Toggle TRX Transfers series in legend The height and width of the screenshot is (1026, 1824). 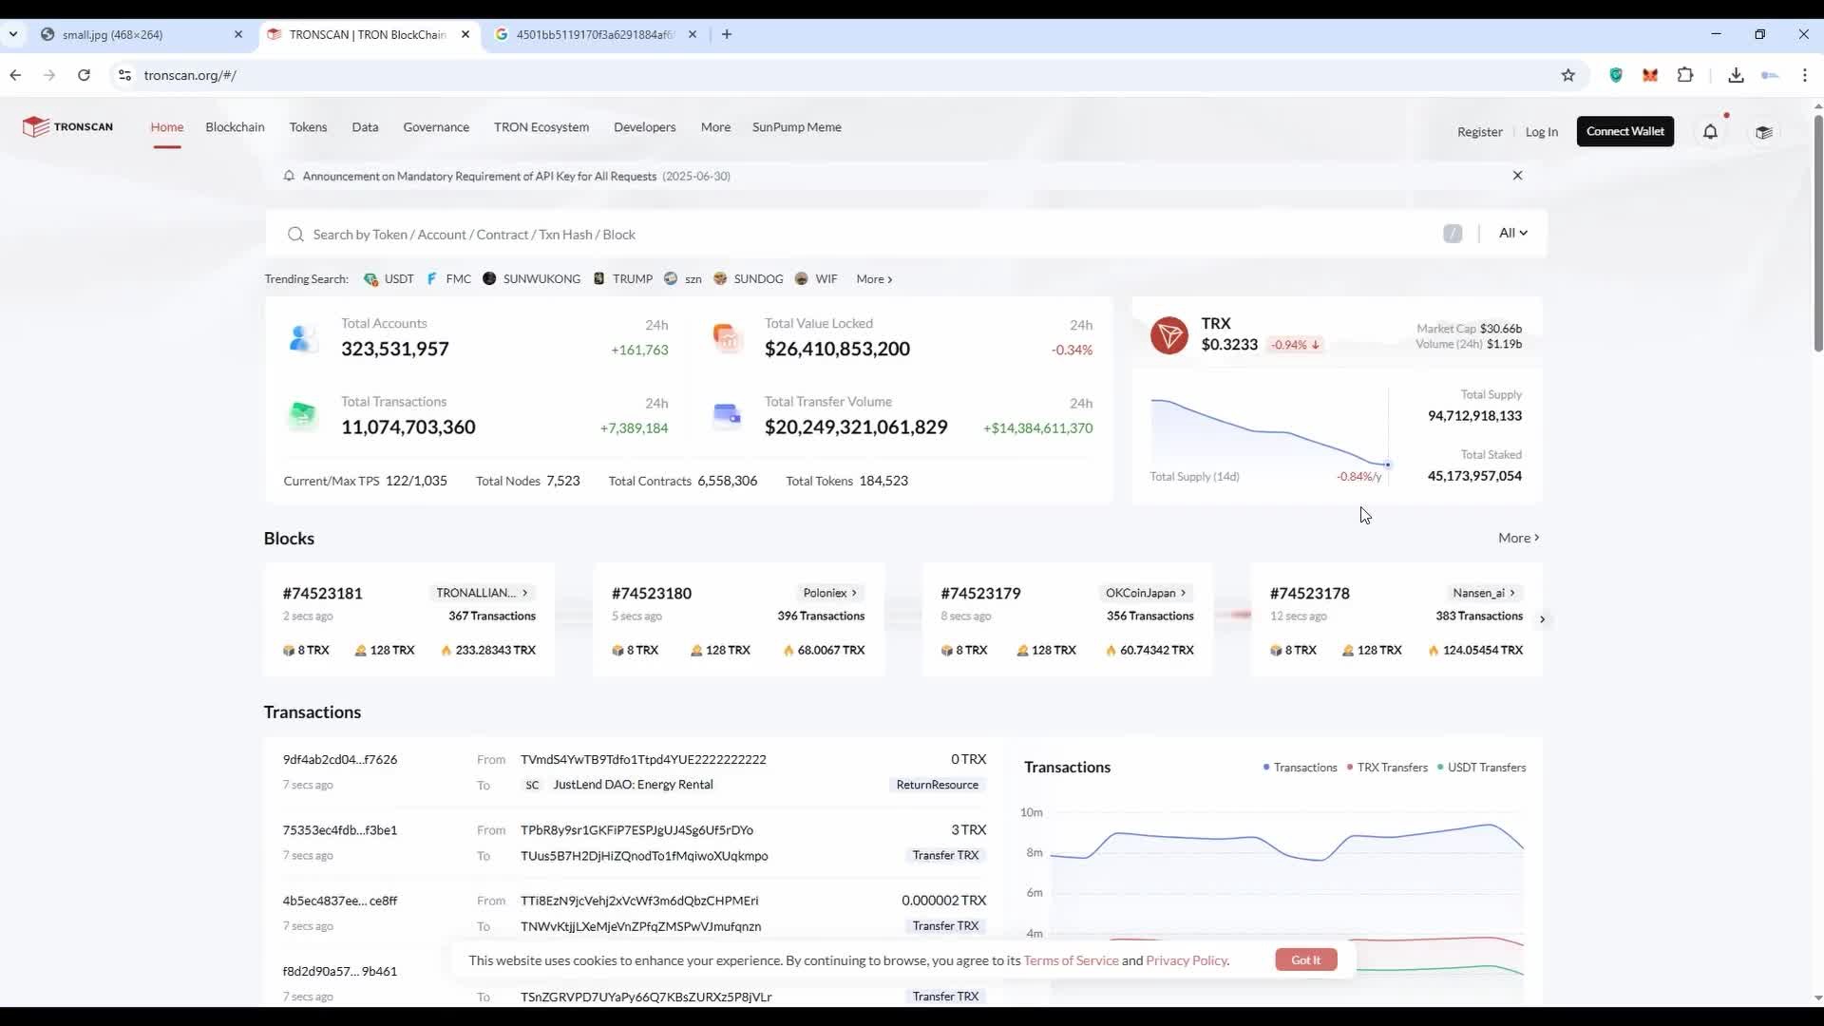1387,768
